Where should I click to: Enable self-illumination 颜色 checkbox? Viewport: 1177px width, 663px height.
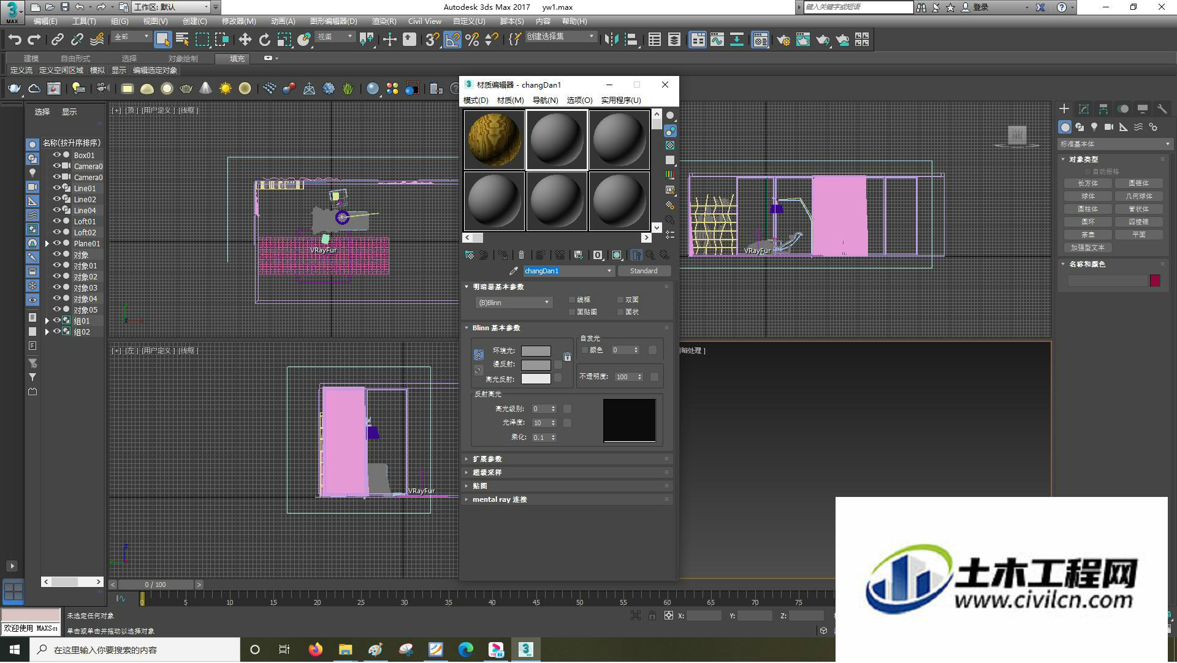tap(585, 350)
